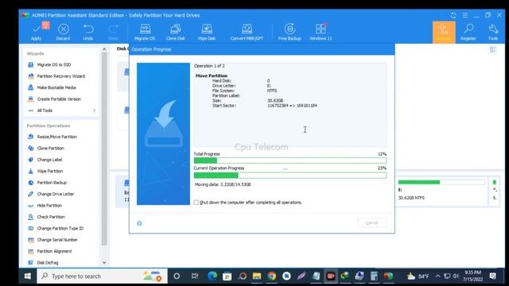Click the E: partition usage bar
The image size is (509, 286).
point(441,182)
